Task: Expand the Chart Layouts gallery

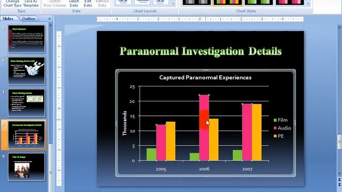Action: (173, 3)
